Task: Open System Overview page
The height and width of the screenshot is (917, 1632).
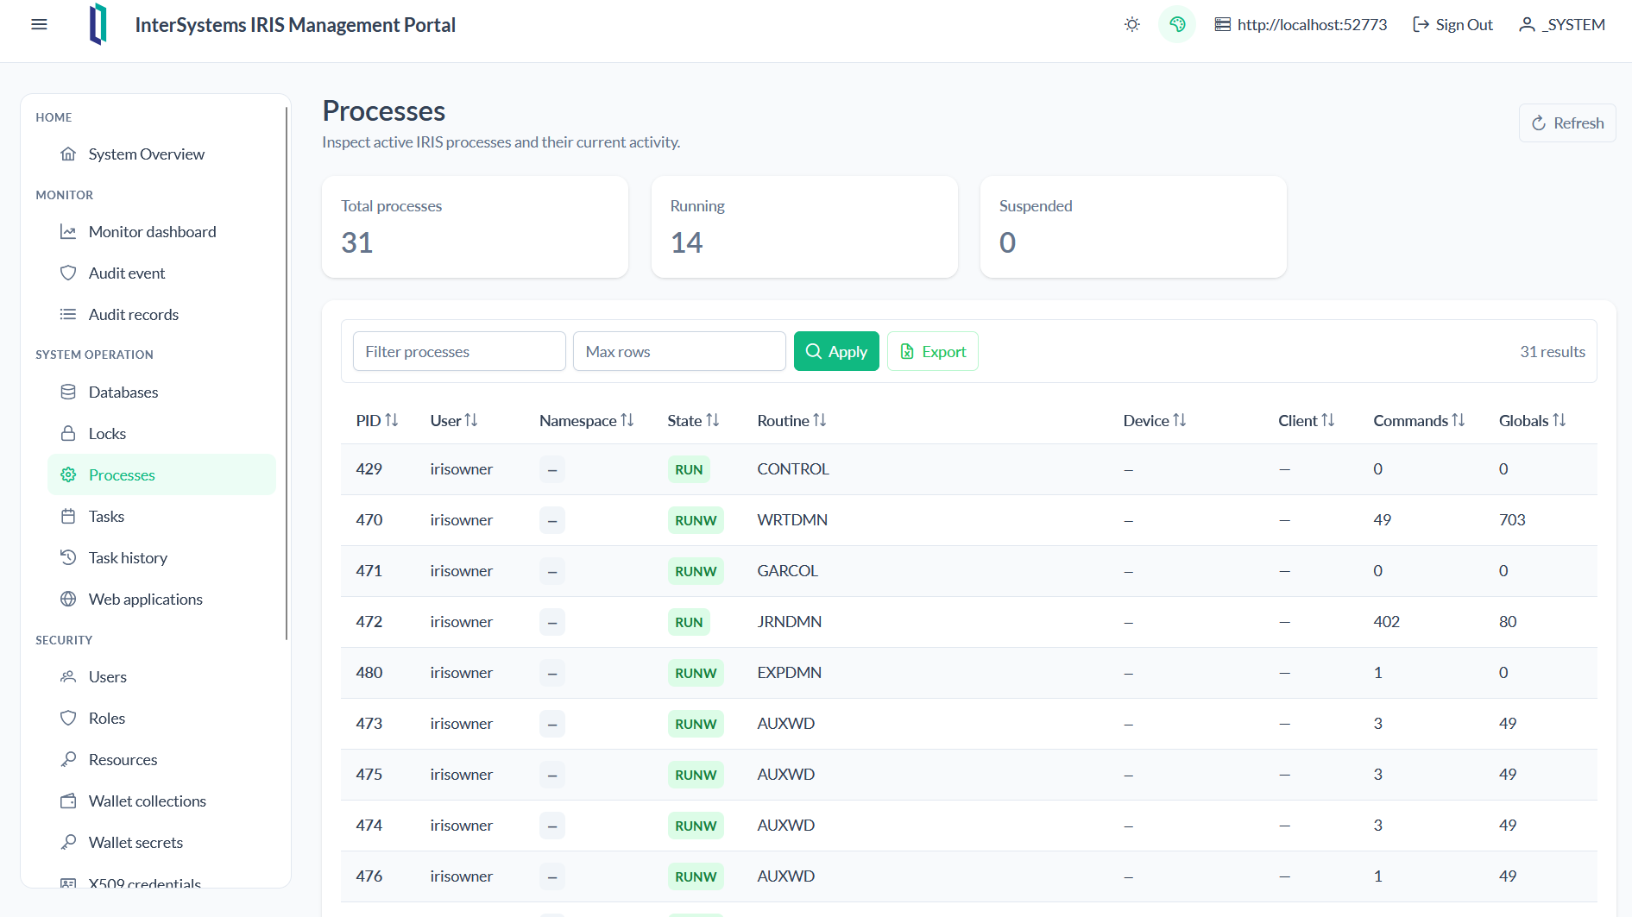Action: 161,154
